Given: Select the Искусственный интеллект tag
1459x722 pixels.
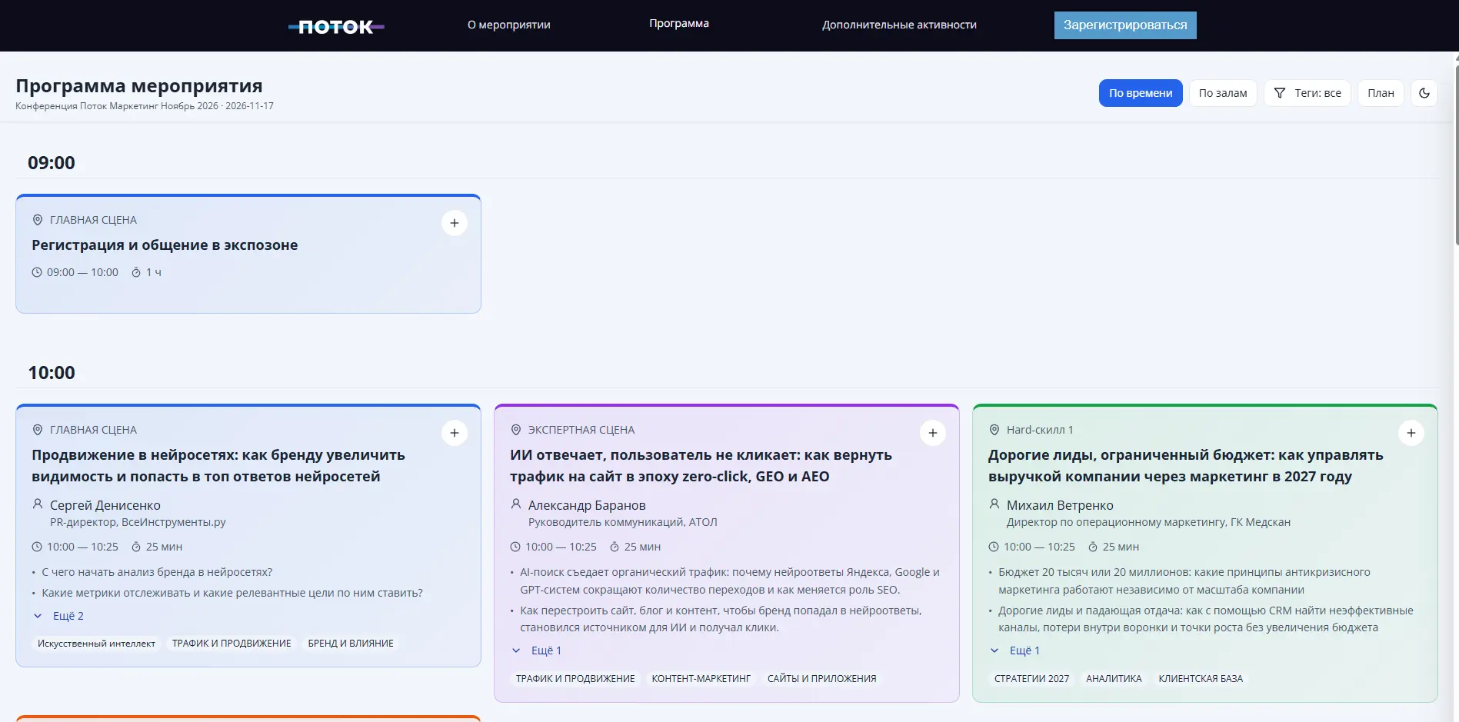Looking at the screenshot, I should coord(96,644).
